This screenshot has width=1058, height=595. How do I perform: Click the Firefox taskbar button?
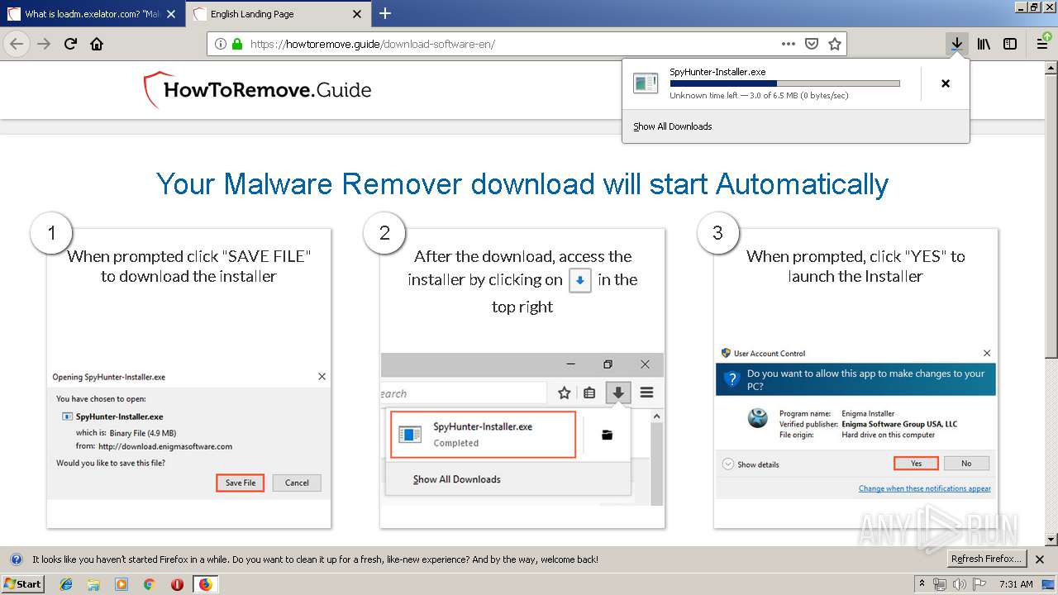pyautogui.click(x=205, y=584)
